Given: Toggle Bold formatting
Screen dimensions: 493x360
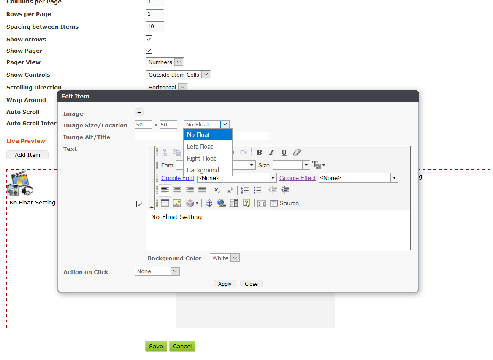Looking at the screenshot, I should [x=260, y=153].
